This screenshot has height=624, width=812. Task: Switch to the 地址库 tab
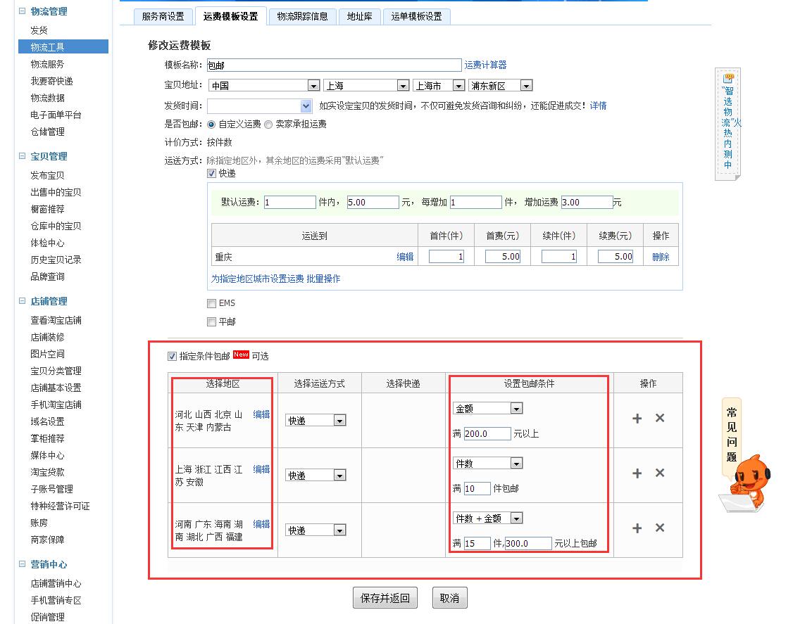point(359,15)
